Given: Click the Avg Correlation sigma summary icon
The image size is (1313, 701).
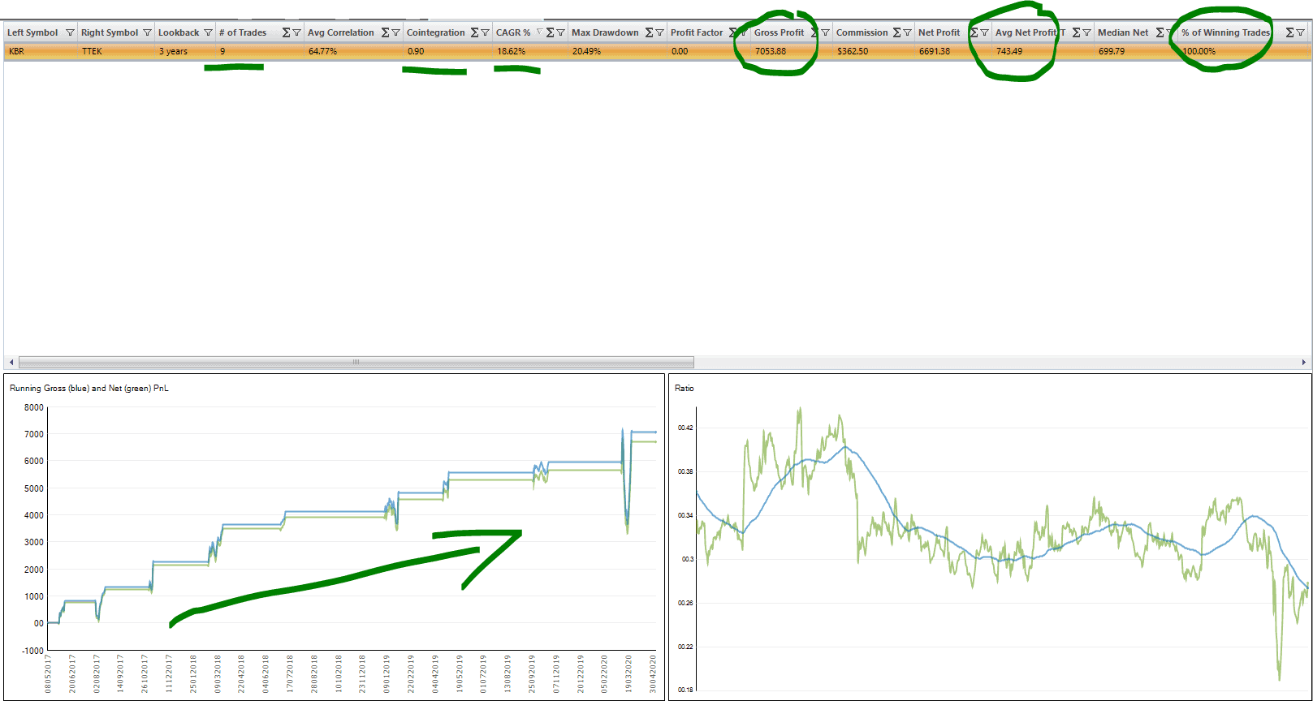Looking at the screenshot, I should pos(385,32).
